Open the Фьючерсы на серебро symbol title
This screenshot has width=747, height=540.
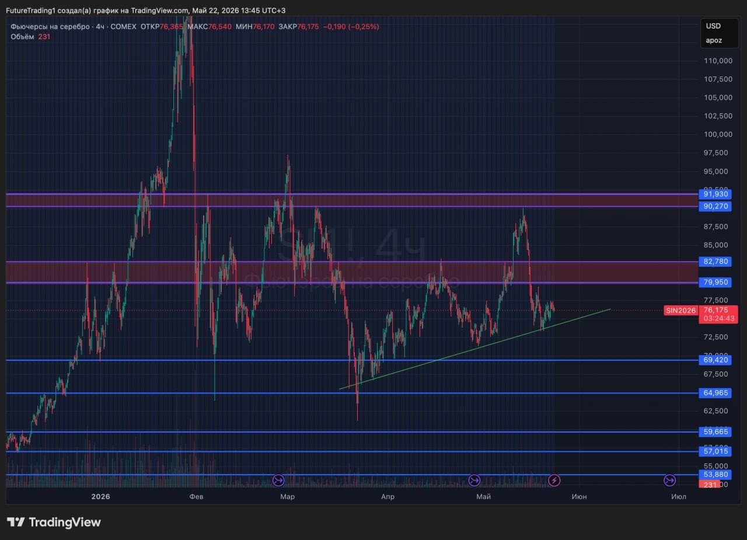pyautogui.click(x=50, y=27)
